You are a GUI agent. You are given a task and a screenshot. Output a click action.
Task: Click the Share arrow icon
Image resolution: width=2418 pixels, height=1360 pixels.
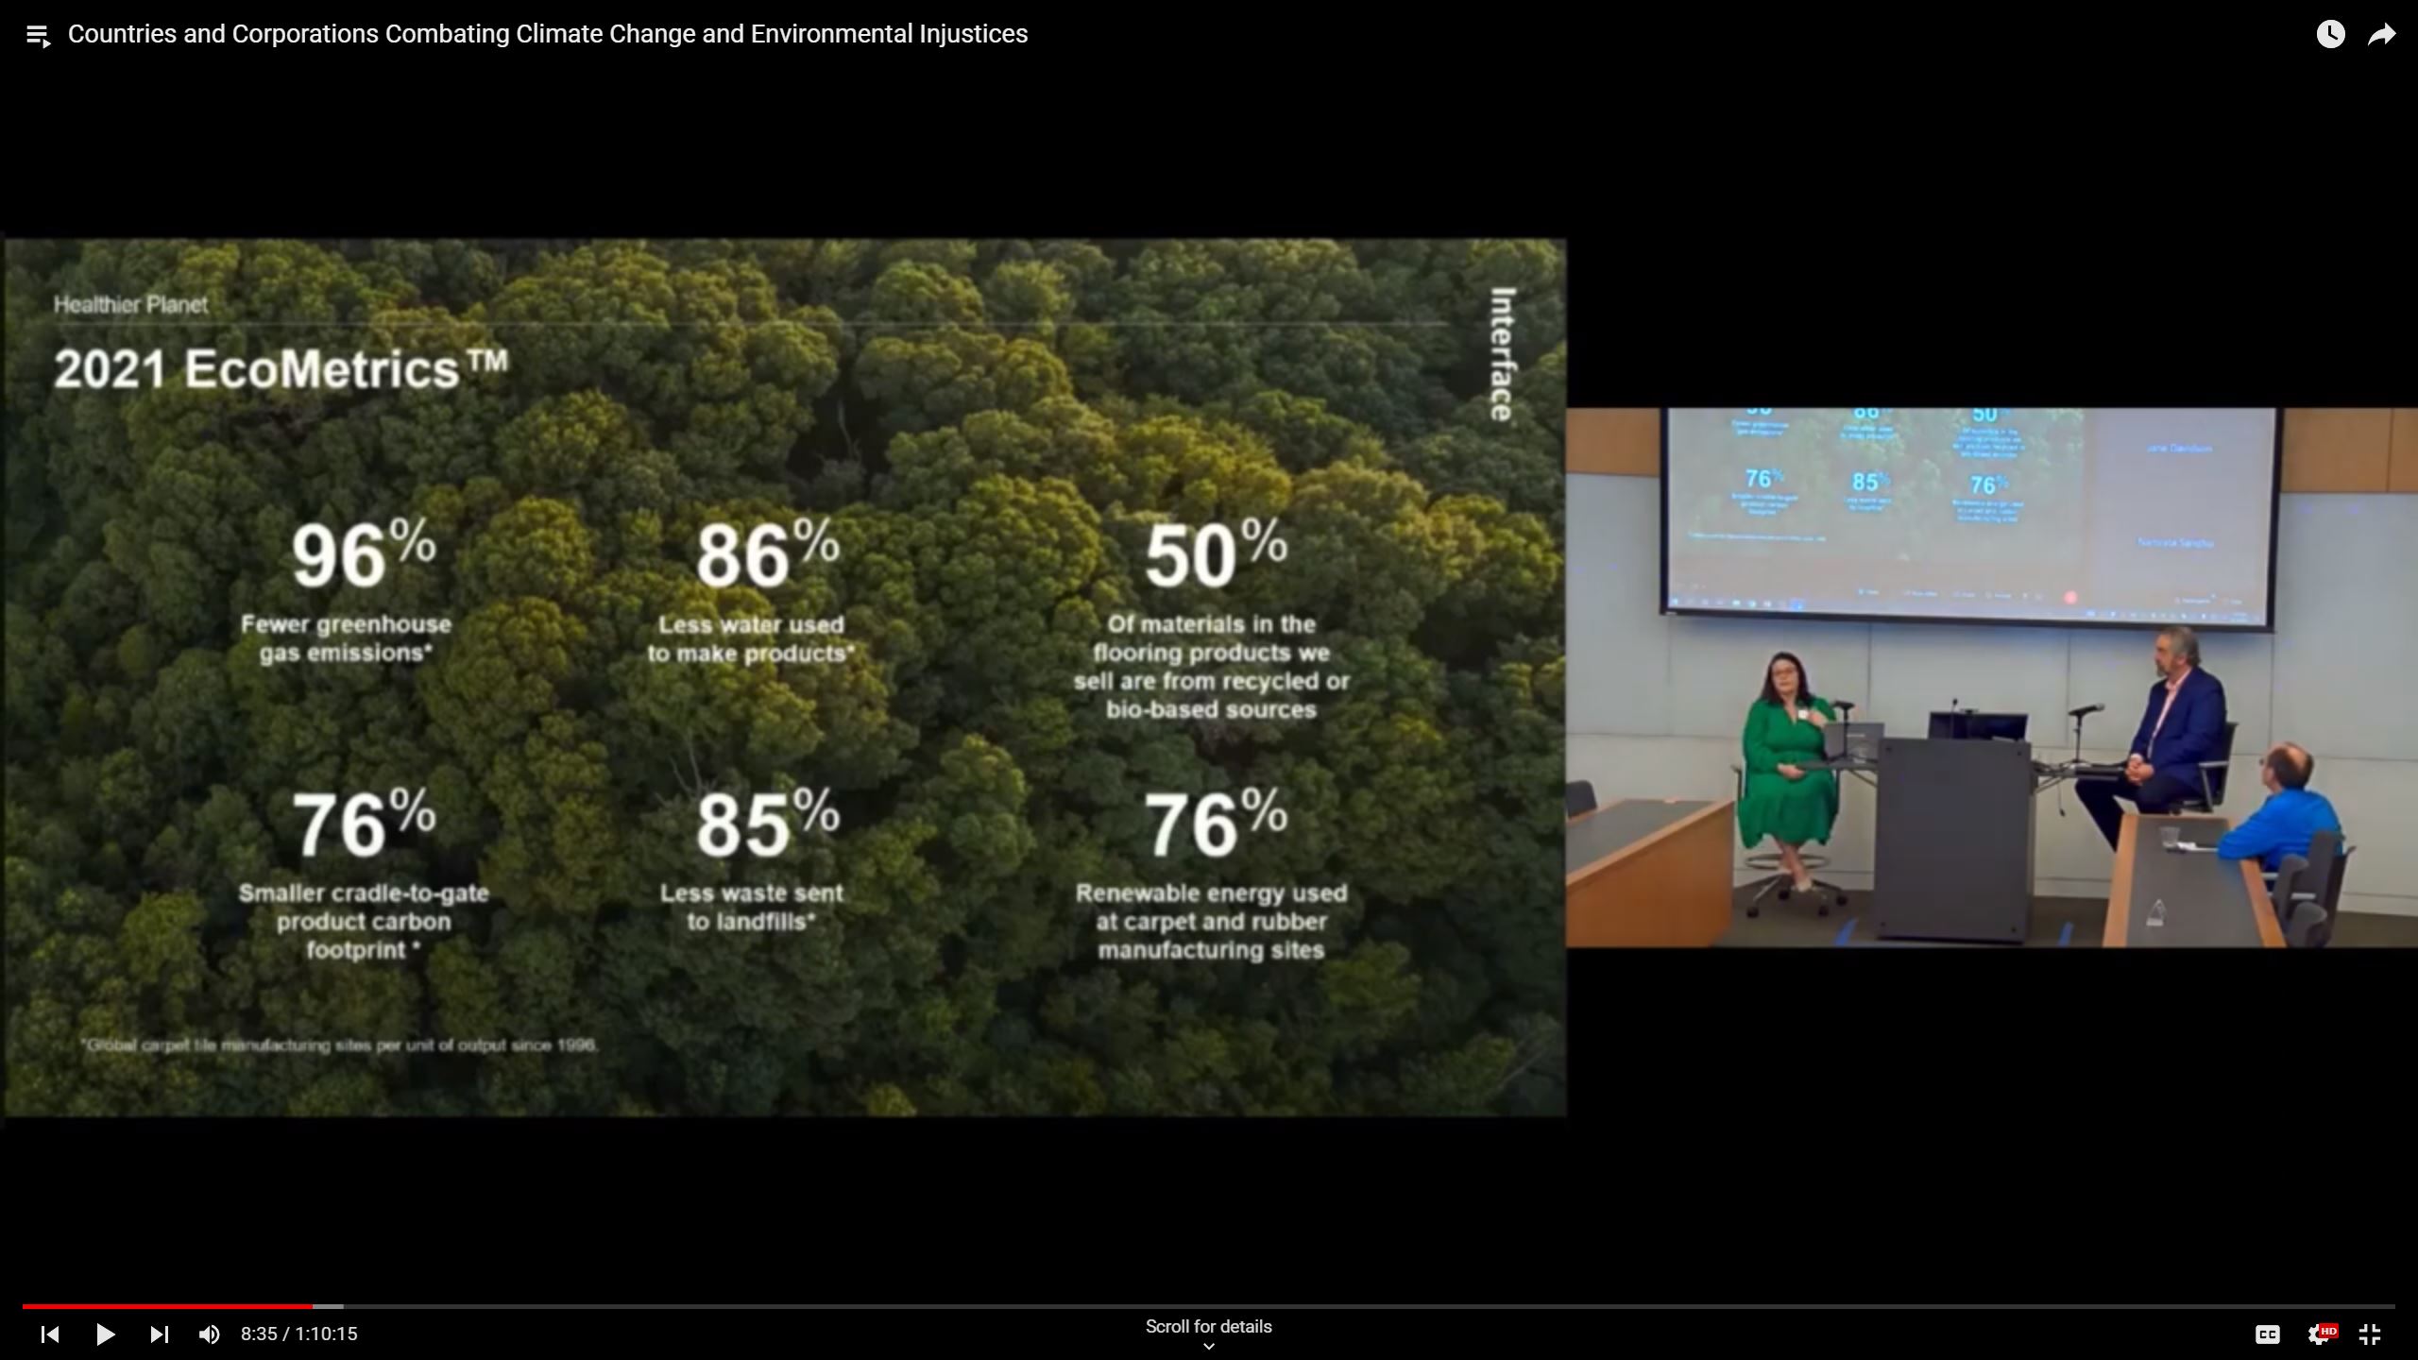click(2382, 35)
